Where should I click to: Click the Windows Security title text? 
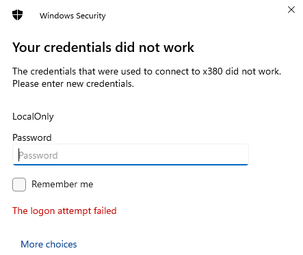pos(73,16)
